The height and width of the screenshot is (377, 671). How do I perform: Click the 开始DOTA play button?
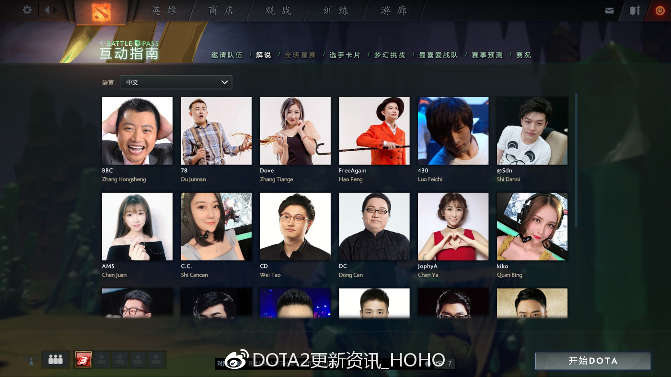pos(593,361)
